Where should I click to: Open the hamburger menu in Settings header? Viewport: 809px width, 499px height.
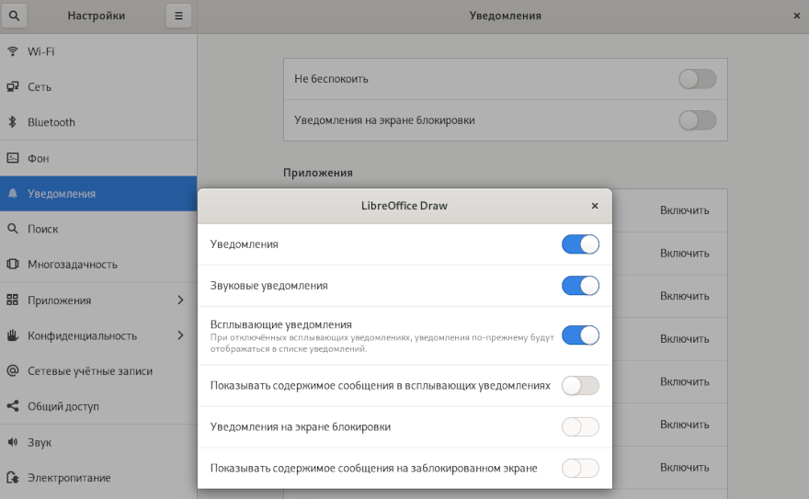178,16
